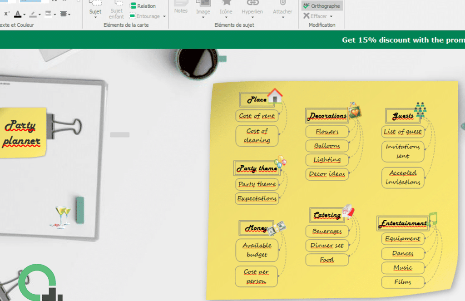Screen dimensions: 465x301
Task: Select the Catering topic heading
Action: [327, 215]
